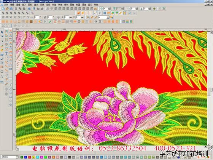Image resolution: width=213 pixels, height=160 pixels.
Task: Toggle the orange 3D view button in second toolbar row
Action: [78, 13]
